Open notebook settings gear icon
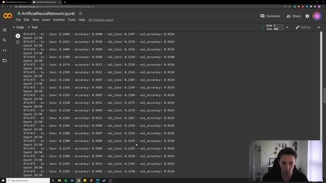The image size is (326, 183). [307, 16]
